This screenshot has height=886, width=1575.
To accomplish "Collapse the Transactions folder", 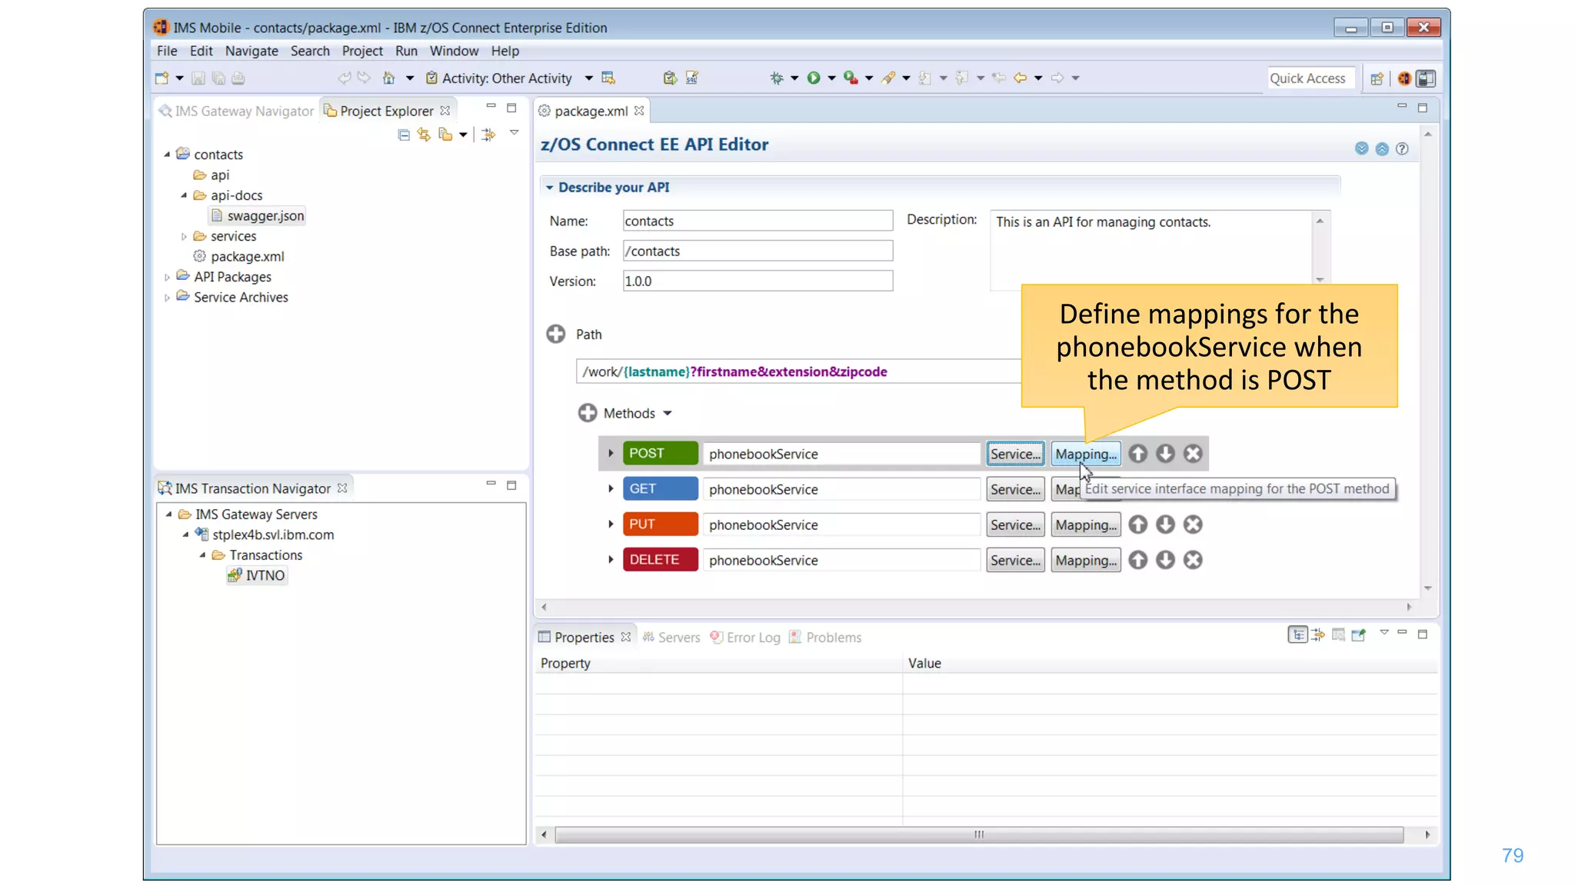I will coord(202,555).
